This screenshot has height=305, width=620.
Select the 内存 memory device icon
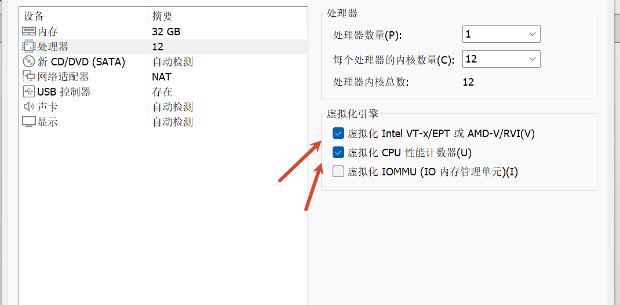pos(28,32)
